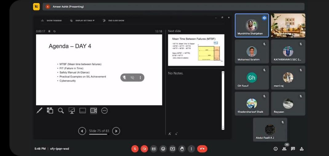The height and width of the screenshot is (156, 329).
Task: Leave the call with the red hang-up button
Action: 202,149
